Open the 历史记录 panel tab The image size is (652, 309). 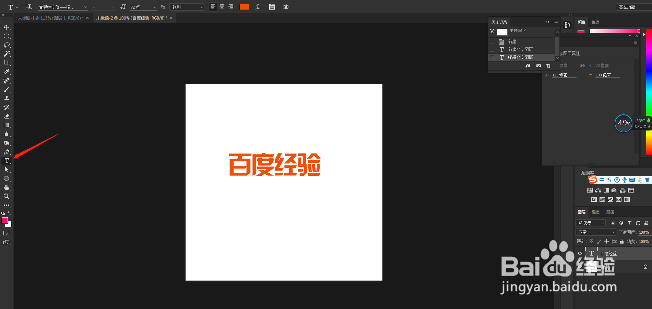coord(499,22)
